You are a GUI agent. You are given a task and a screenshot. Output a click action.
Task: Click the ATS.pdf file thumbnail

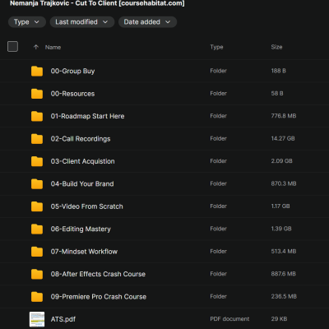point(37,319)
